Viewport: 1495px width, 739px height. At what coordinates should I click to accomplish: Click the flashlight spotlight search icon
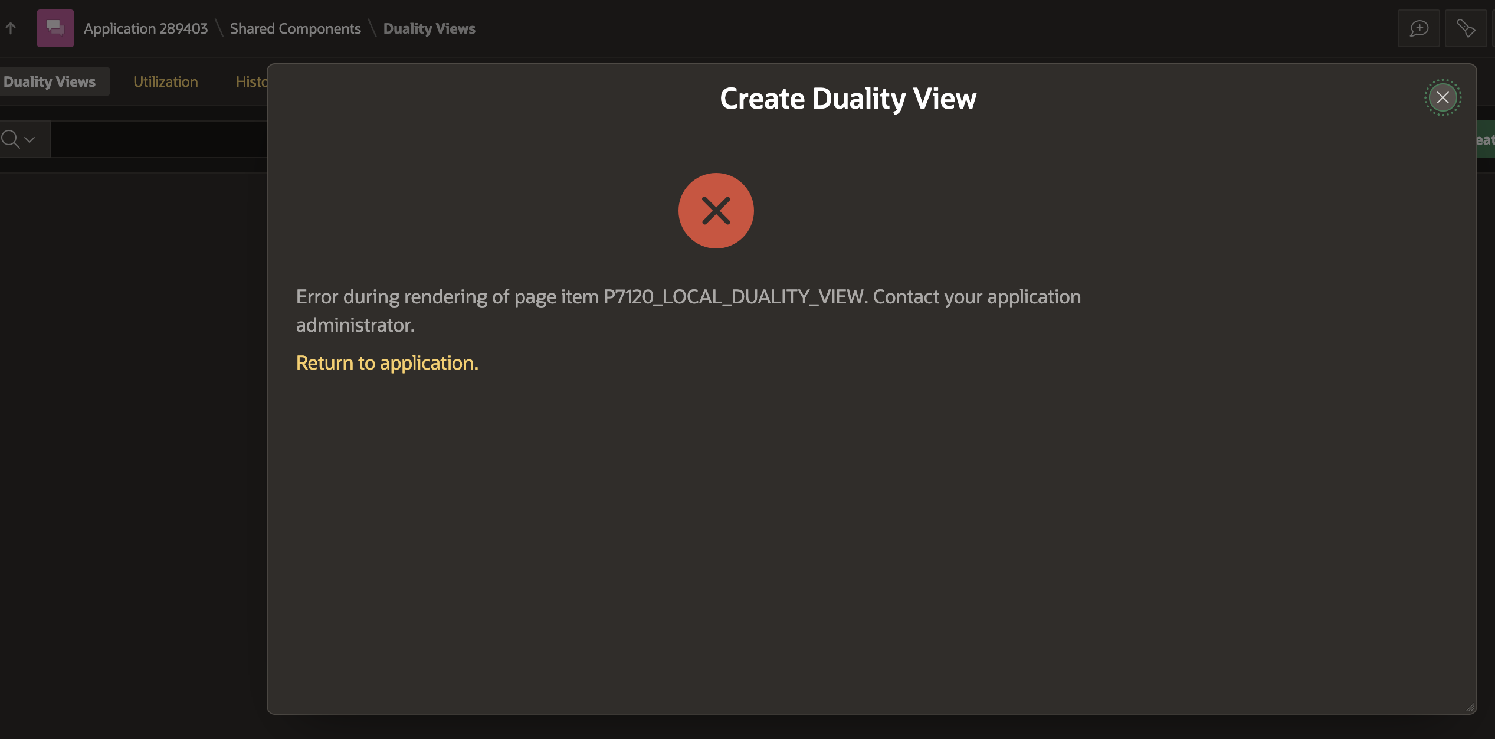1466,28
